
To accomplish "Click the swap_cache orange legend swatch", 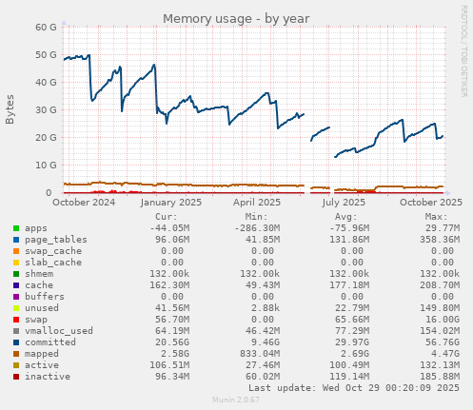I will coord(16,251).
